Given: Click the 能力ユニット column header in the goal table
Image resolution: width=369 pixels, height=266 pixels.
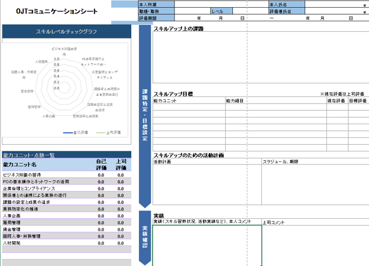Looking at the screenshot, I should 189,100.
